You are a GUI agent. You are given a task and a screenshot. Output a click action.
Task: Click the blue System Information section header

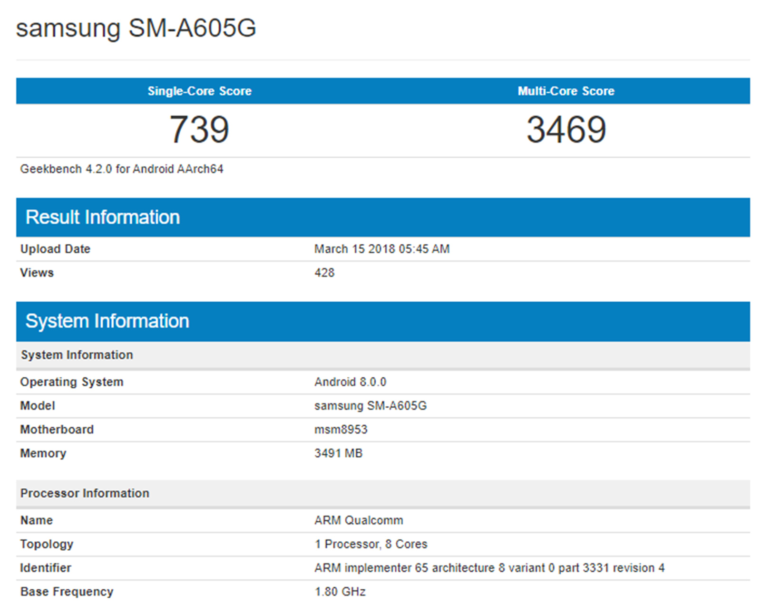coord(107,321)
